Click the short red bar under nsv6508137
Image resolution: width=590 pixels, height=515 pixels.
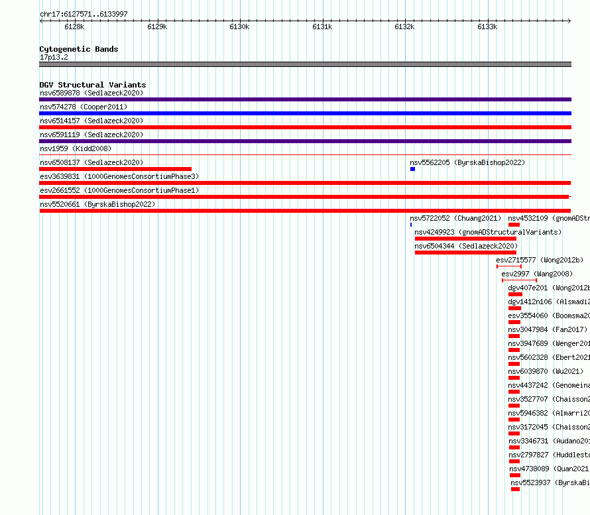[115, 169]
